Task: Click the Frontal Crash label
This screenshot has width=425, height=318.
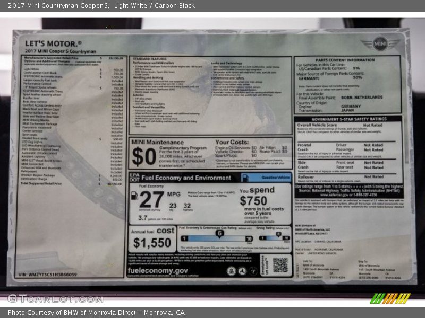Action: (x=304, y=147)
